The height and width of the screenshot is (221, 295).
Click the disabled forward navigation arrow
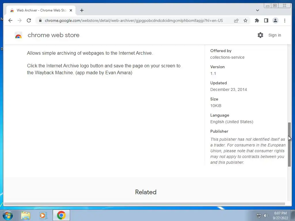click(19, 20)
